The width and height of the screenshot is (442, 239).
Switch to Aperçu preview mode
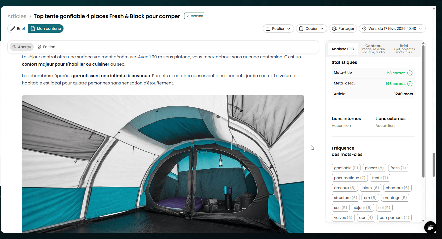(22, 47)
